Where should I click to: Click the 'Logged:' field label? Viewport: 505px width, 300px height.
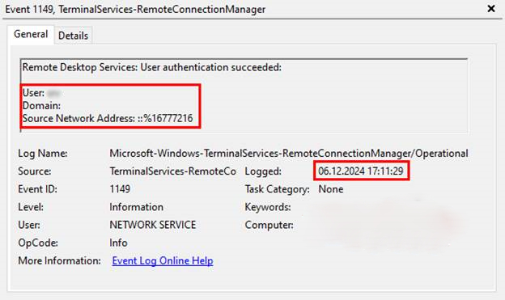[x=263, y=171]
